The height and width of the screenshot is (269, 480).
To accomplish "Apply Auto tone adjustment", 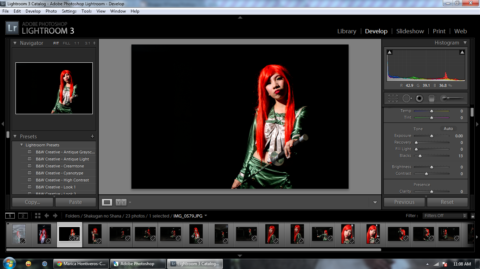I will (x=448, y=129).
